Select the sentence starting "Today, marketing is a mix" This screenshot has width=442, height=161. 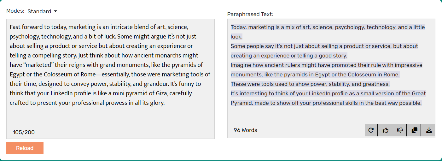pos(328,32)
